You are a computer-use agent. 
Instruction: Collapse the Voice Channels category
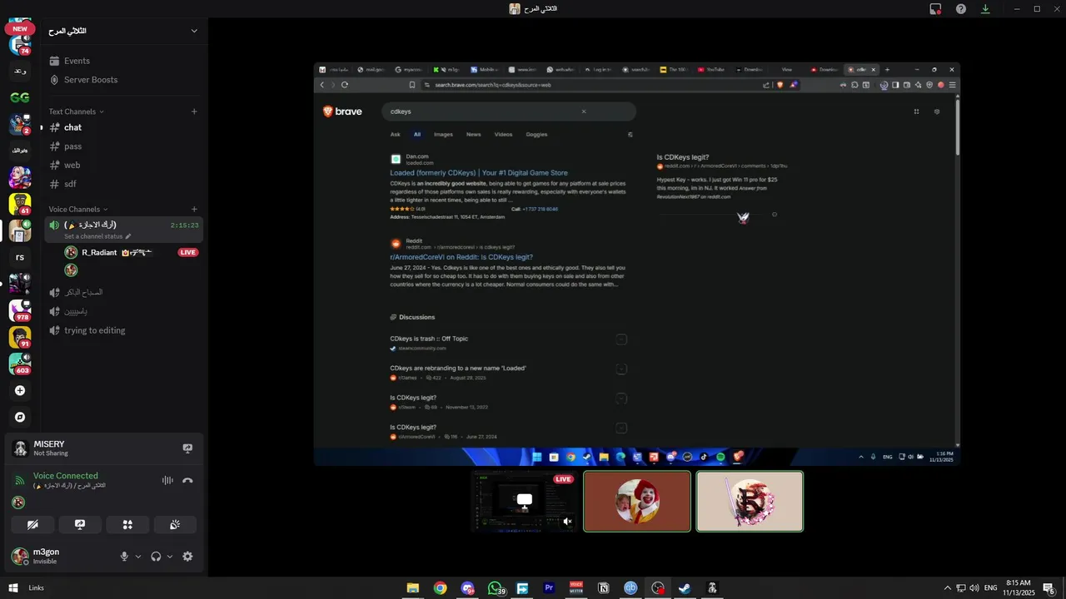tap(78, 210)
